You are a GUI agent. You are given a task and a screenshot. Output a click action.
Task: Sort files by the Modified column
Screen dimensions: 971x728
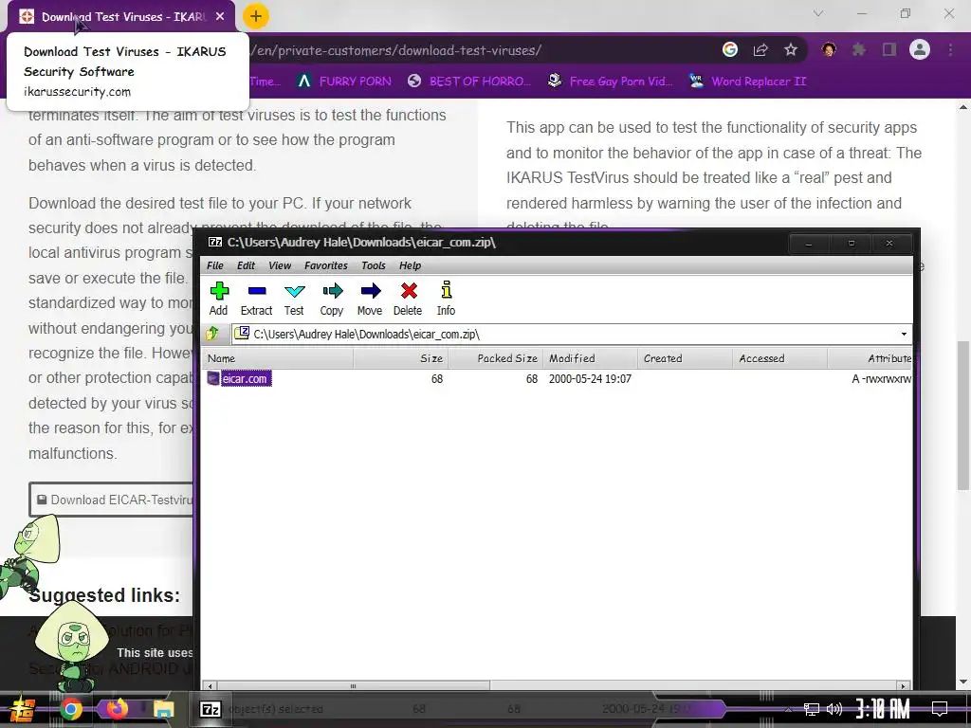pyautogui.click(x=590, y=358)
